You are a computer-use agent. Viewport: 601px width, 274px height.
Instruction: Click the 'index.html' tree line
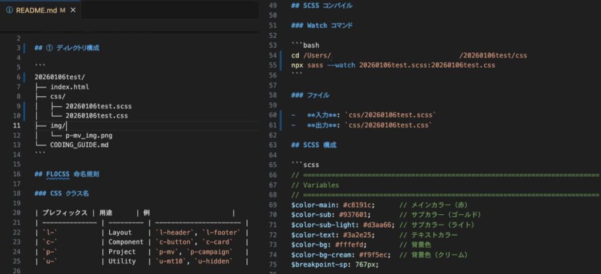tap(62, 87)
